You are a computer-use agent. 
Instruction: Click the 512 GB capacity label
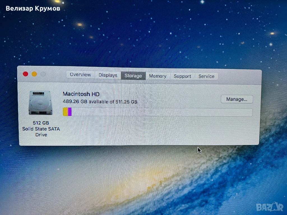pos(41,123)
